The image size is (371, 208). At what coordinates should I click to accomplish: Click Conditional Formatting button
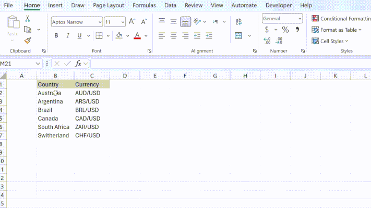tap(341, 19)
